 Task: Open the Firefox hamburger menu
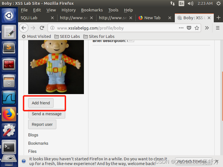pyautogui.click(x=218, y=28)
